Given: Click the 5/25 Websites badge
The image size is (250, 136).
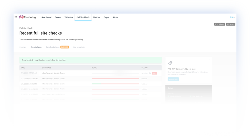Looking at the screenshot, I should (x=219, y=24).
